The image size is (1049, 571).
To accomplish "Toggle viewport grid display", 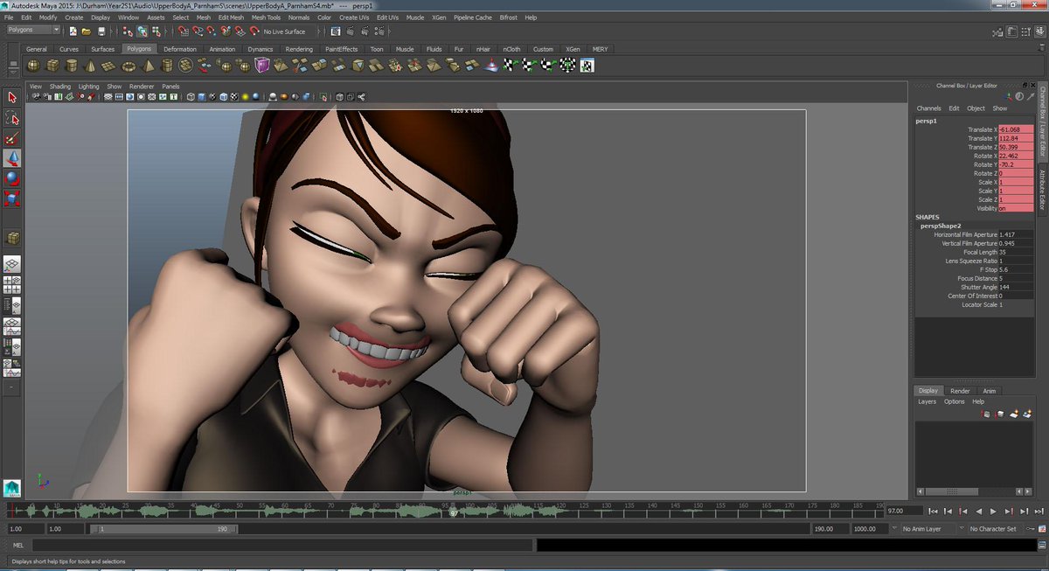I will click(x=108, y=97).
